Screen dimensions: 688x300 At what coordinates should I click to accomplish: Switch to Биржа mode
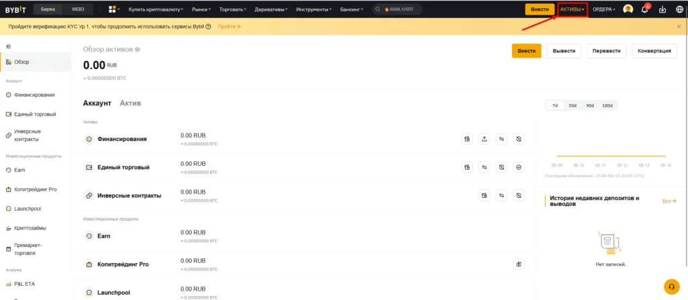pos(48,9)
